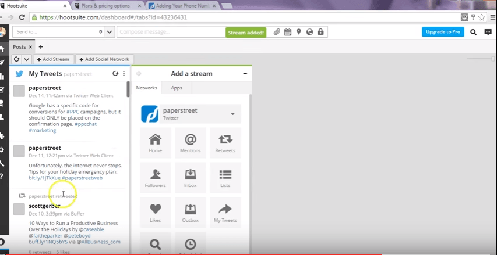
Task: Open Help question mark in sidebar
Action: [x=2, y=177]
